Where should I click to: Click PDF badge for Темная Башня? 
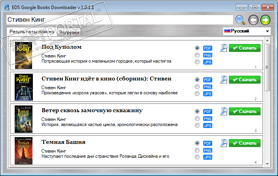[208, 143]
